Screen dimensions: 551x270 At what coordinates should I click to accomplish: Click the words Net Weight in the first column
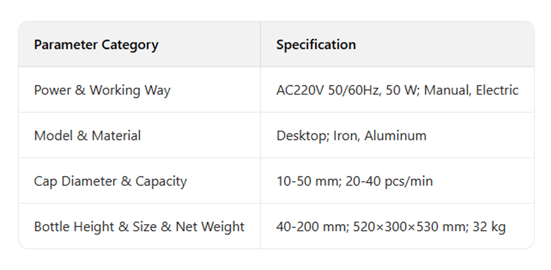(x=210, y=226)
